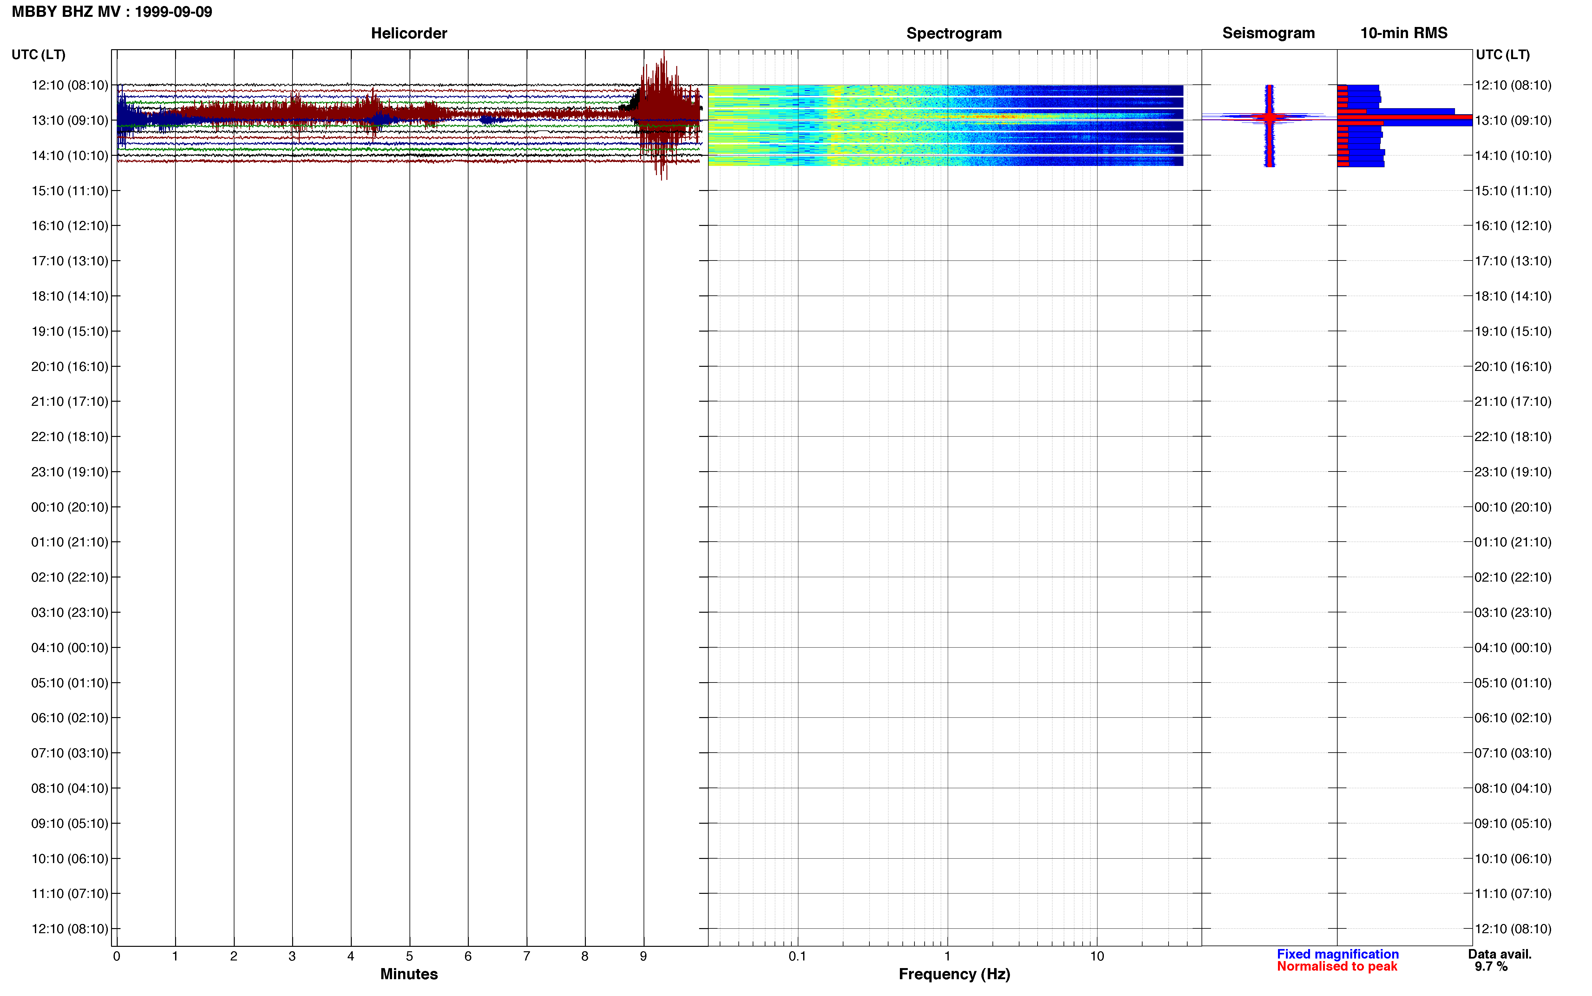The height and width of the screenshot is (996, 1592).
Task: Click the left-axis label '15:10 (11:10)'
Action: pyautogui.click(x=70, y=191)
